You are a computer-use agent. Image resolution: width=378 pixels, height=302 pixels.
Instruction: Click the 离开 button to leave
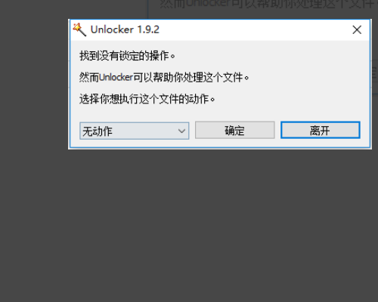(321, 130)
